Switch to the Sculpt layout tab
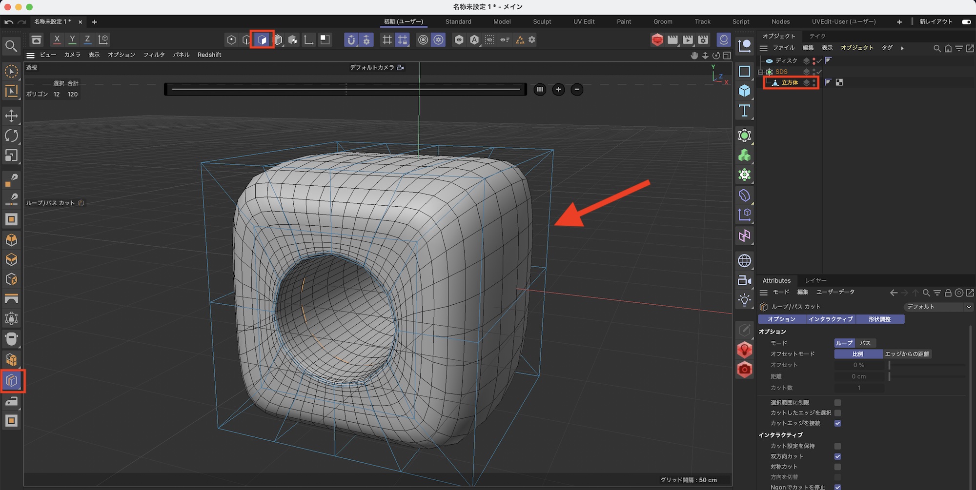The height and width of the screenshot is (490, 976). coord(542,22)
